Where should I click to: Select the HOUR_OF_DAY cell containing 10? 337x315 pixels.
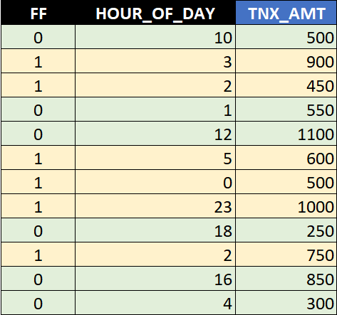tap(155, 37)
